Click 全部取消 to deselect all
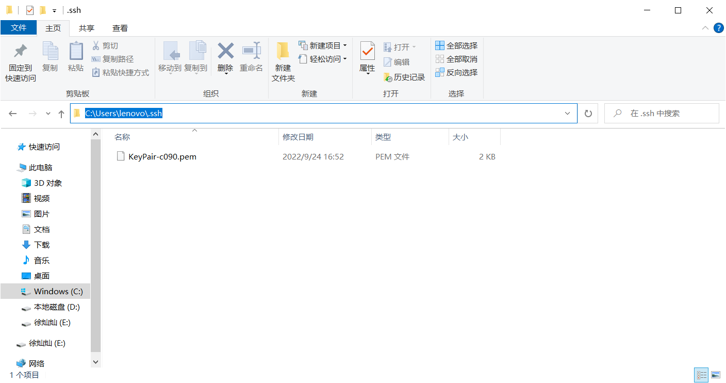Screen dimensions: 726x383 (x=456, y=59)
